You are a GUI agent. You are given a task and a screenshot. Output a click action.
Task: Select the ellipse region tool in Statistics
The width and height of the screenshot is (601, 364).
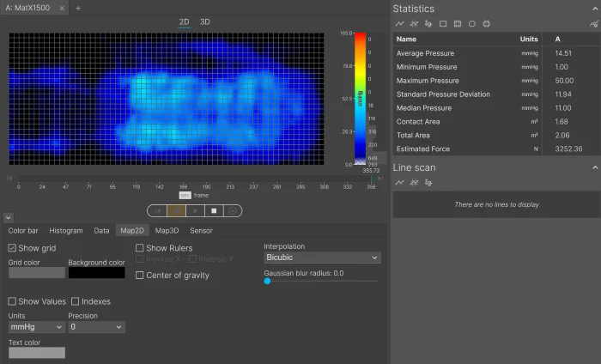tap(472, 24)
